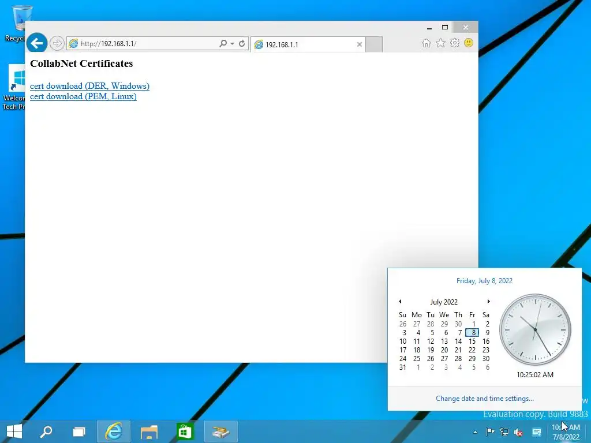Close the Internet Explorer window
The width and height of the screenshot is (591, 443).
coord(466,28)
